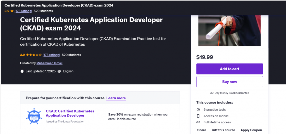Screen dimensions: 286x134
Task: Follow the Learn more link
Action: tap(116, 98)
